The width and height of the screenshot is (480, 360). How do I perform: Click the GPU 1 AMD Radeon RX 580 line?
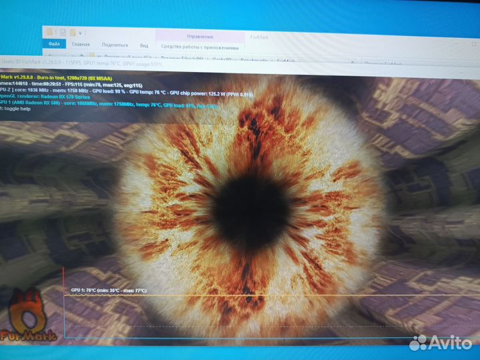click(109, 104)
